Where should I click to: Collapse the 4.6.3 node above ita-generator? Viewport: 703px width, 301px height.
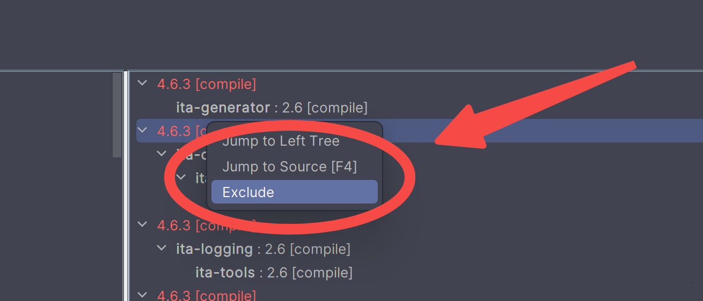point(142,84)
